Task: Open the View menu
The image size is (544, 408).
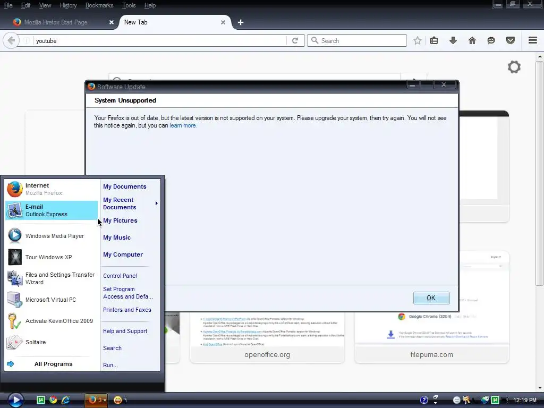Action: coord(45,5)
